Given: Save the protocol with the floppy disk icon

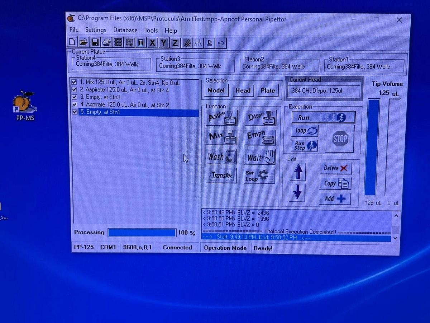Looking at the screenshot, I should (x=95, y=43).
